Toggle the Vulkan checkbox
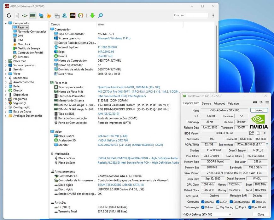The width and height of the screenshot is (274, 220). tap(203, 207)
